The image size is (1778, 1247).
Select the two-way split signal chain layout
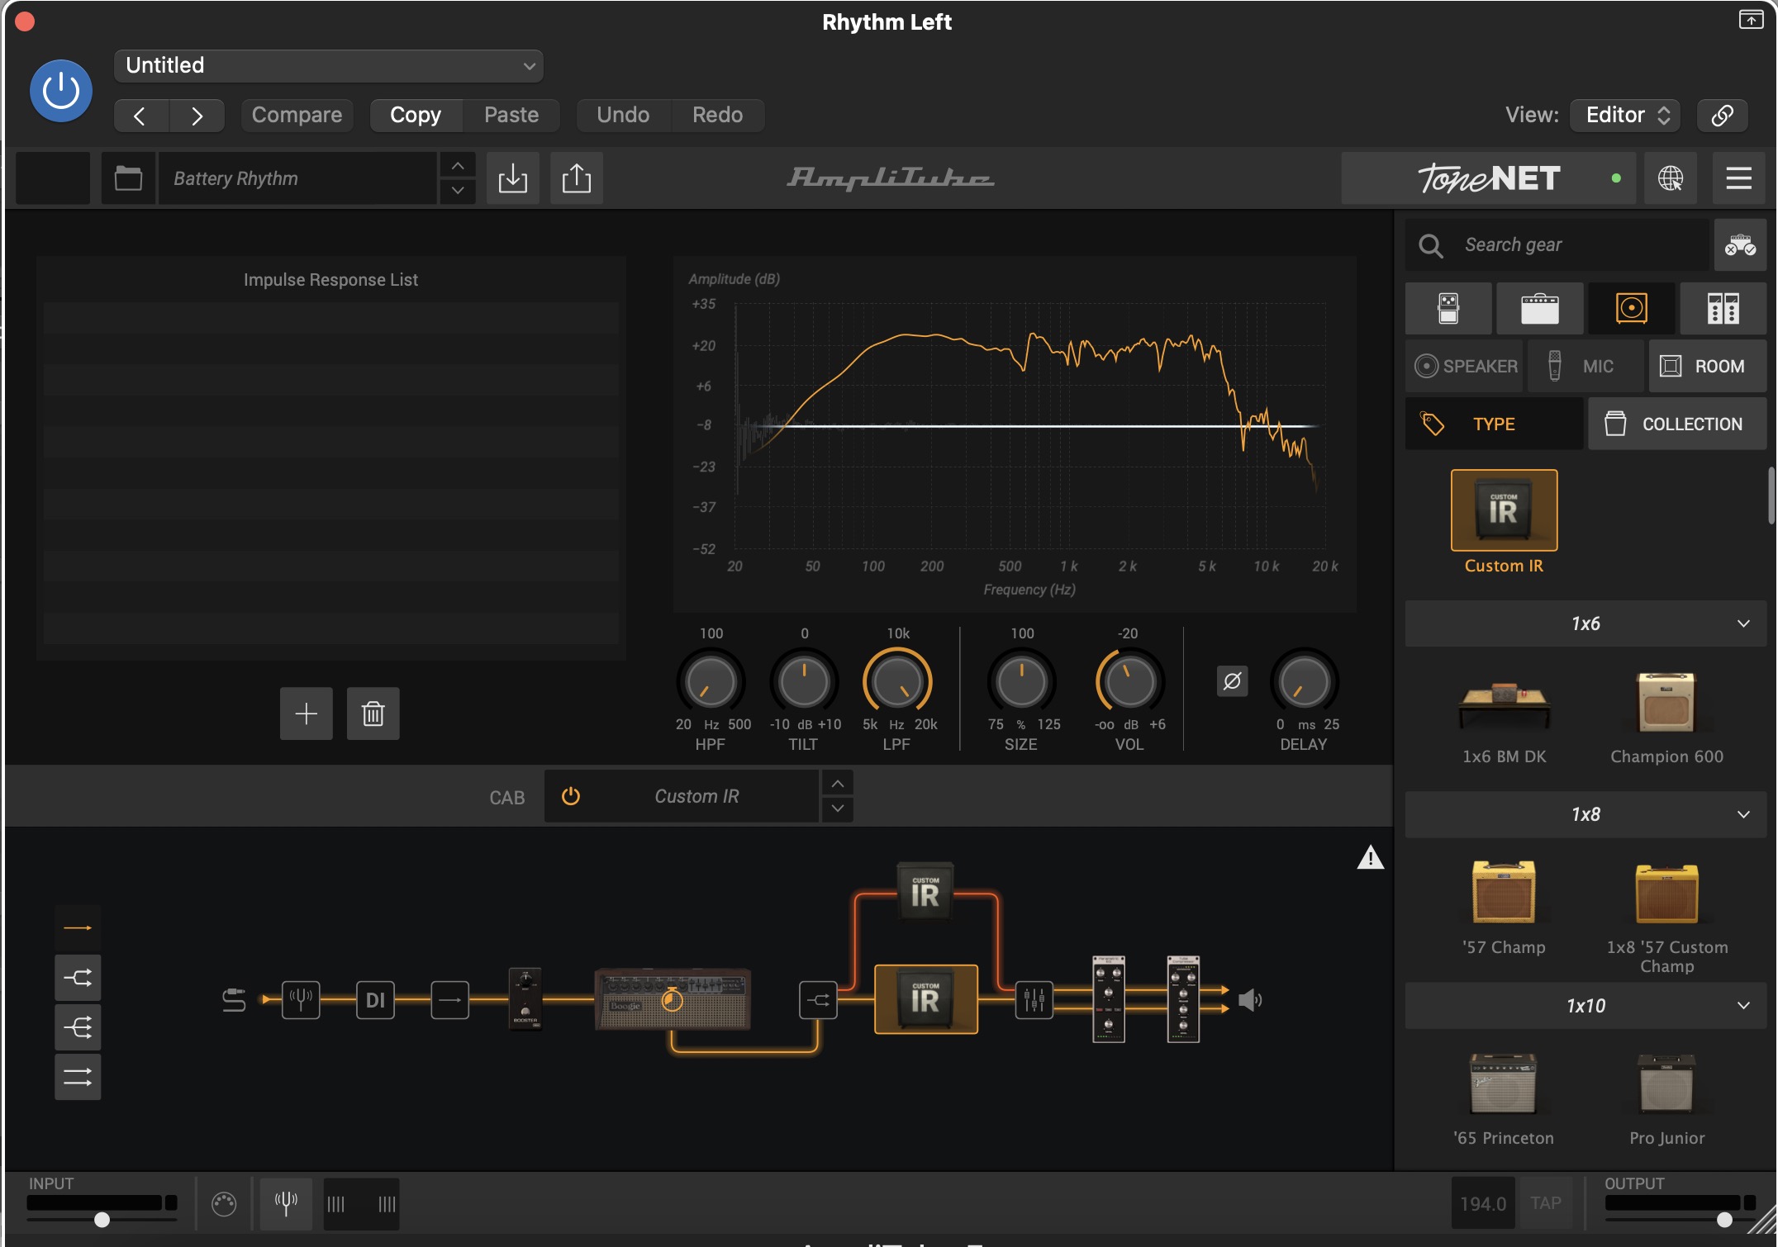[78, 978]
